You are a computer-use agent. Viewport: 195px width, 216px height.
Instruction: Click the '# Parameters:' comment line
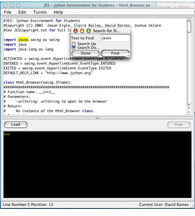pos(17,97)
